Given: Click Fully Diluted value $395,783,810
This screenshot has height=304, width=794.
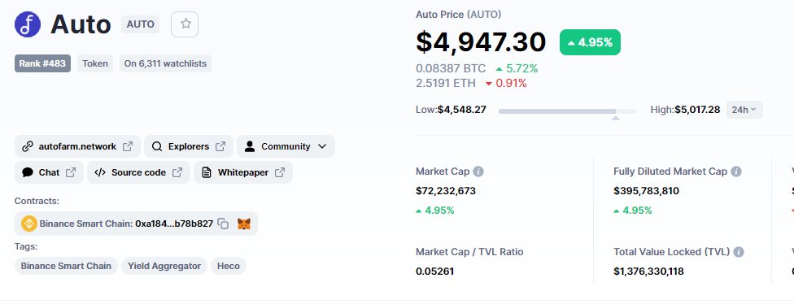Looking at the screenshot, I should pyautogui.click(x=646, y=191).
